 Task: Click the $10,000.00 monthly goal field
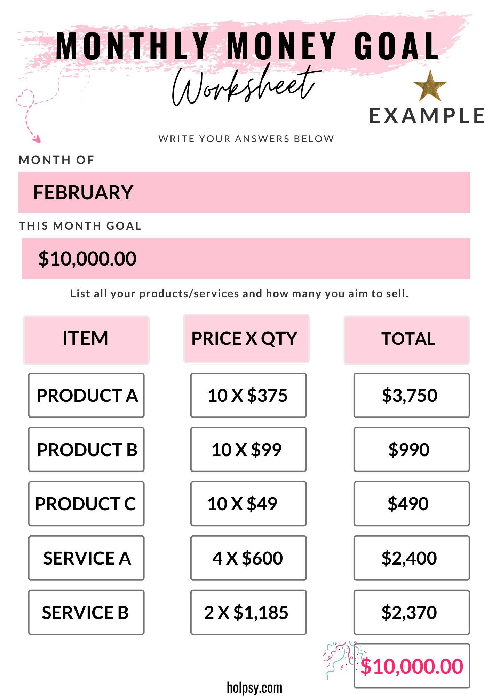coord(246,259)
